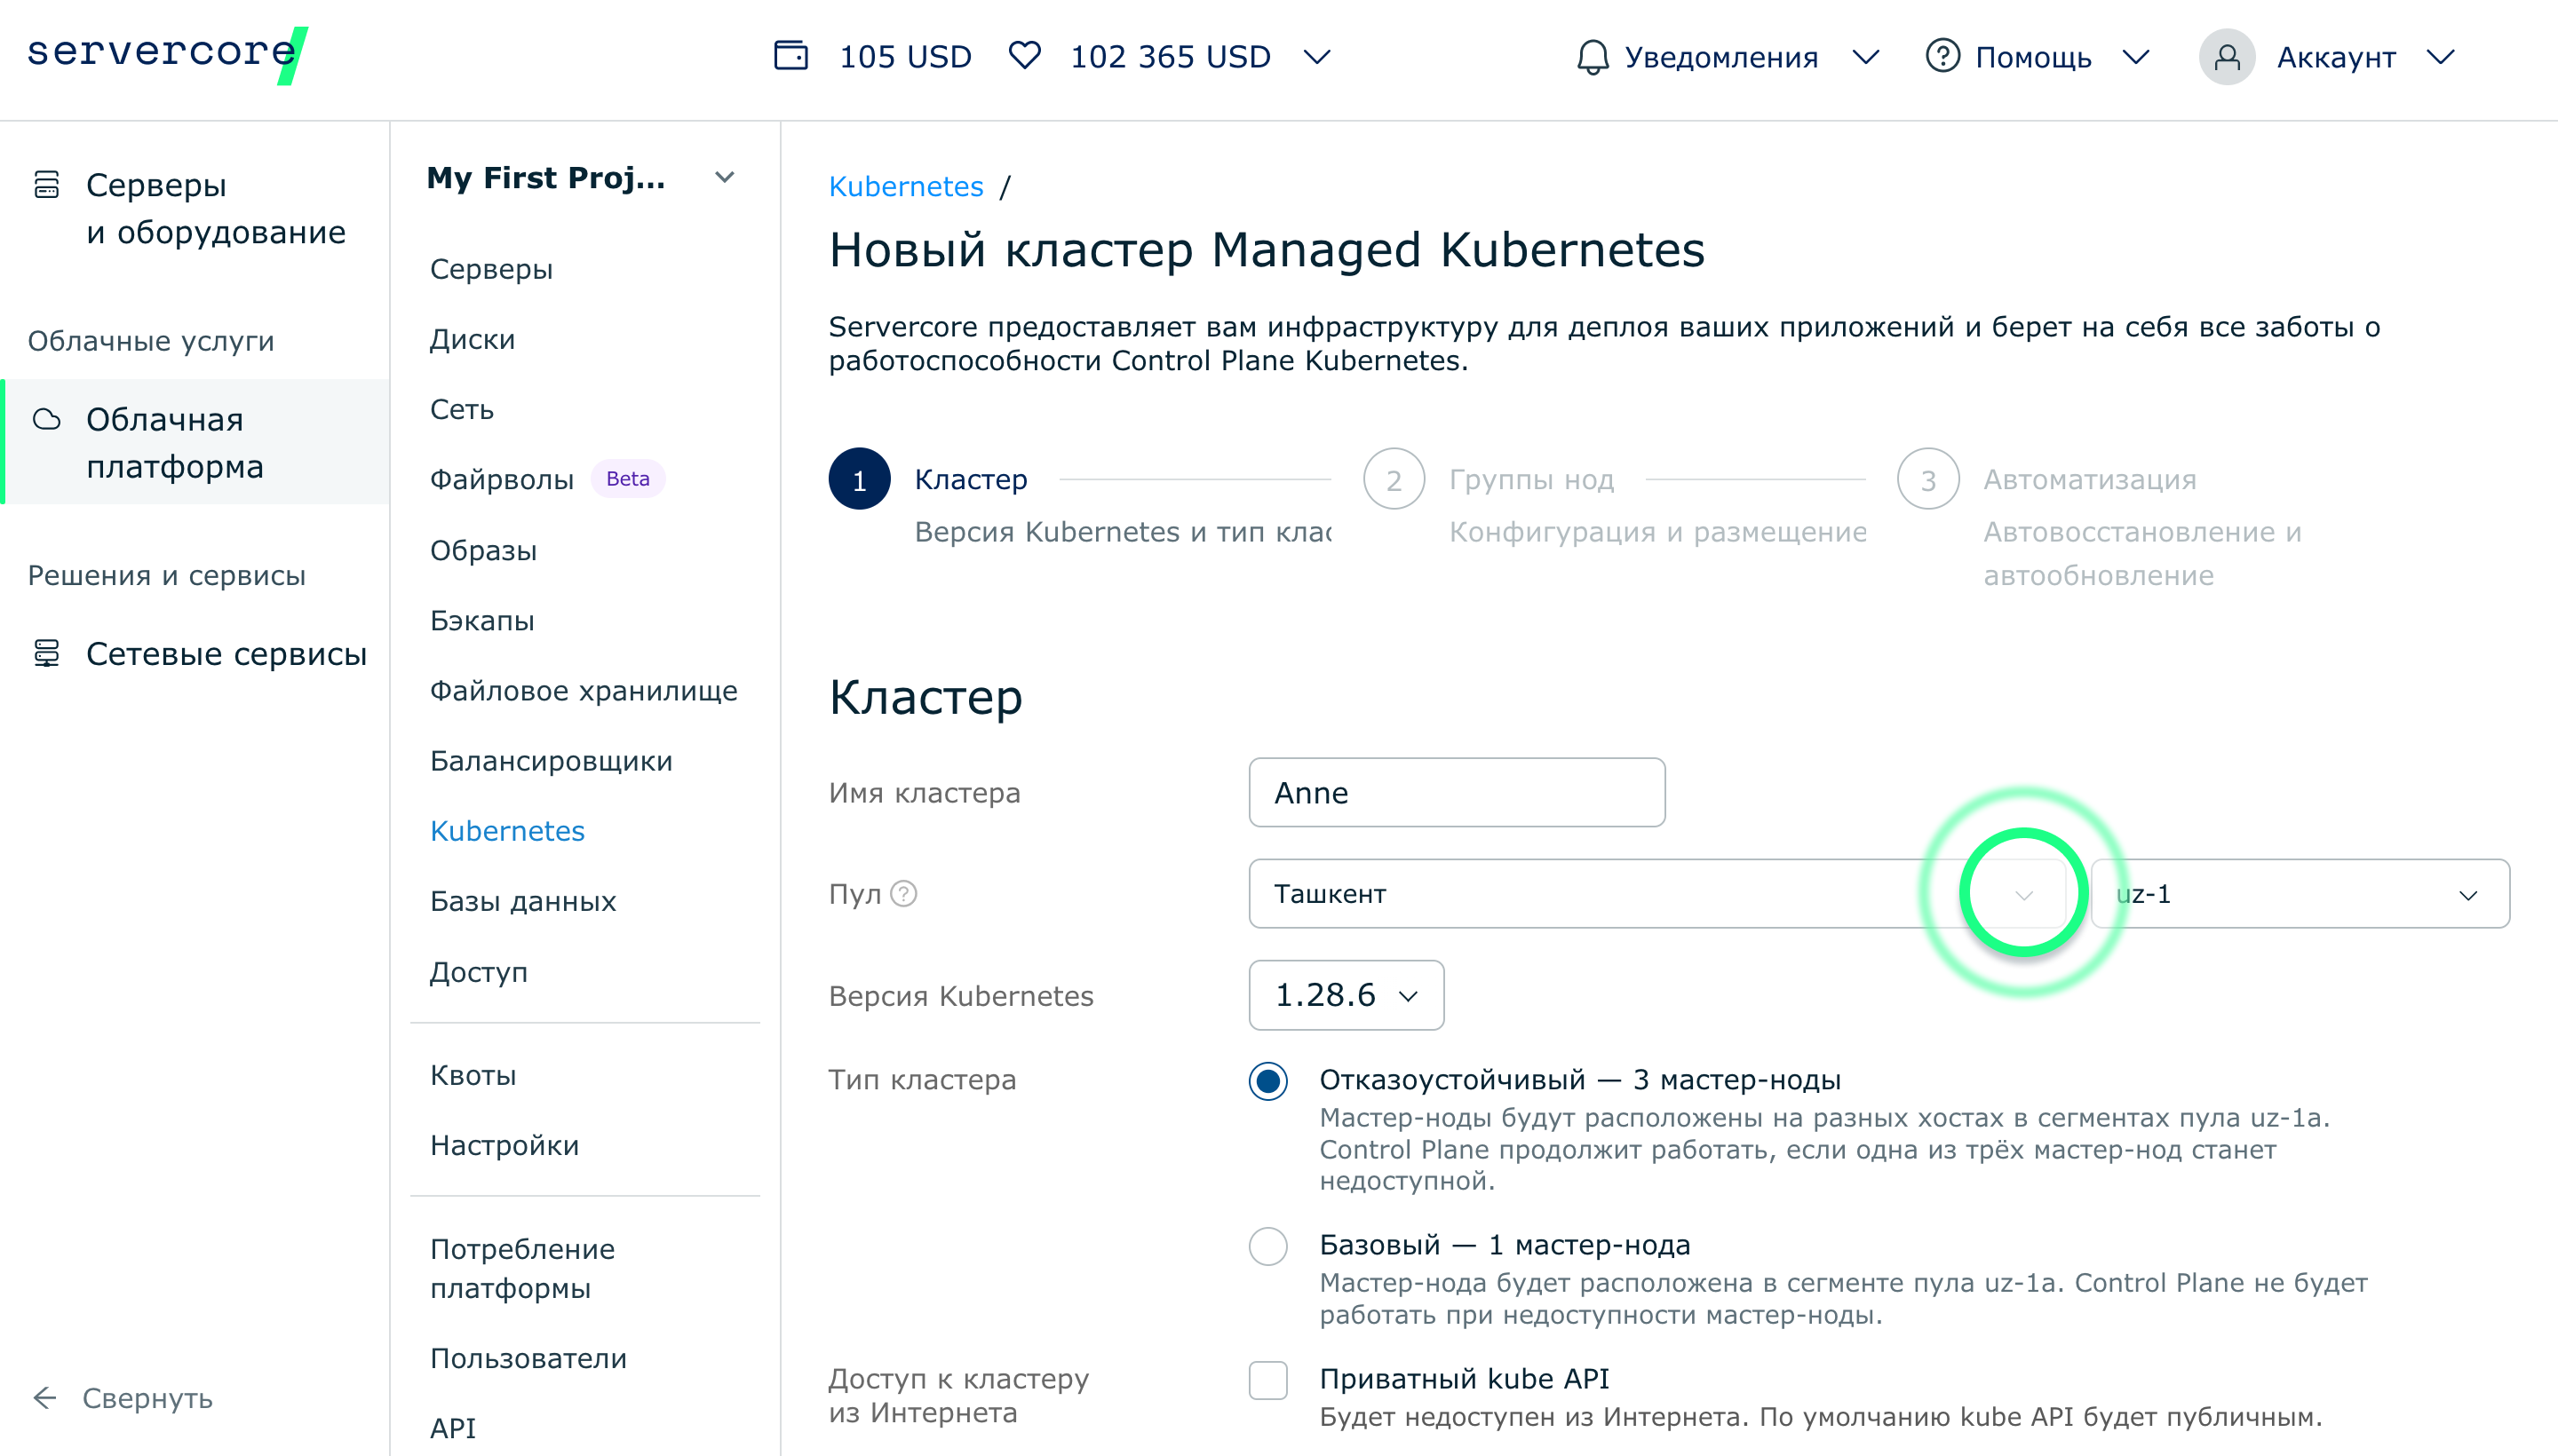Image resolution: width=2558 pixels, height=1456 pixels.
Task: Click the account avatar icon
Action: click(x=2226, y=57)
